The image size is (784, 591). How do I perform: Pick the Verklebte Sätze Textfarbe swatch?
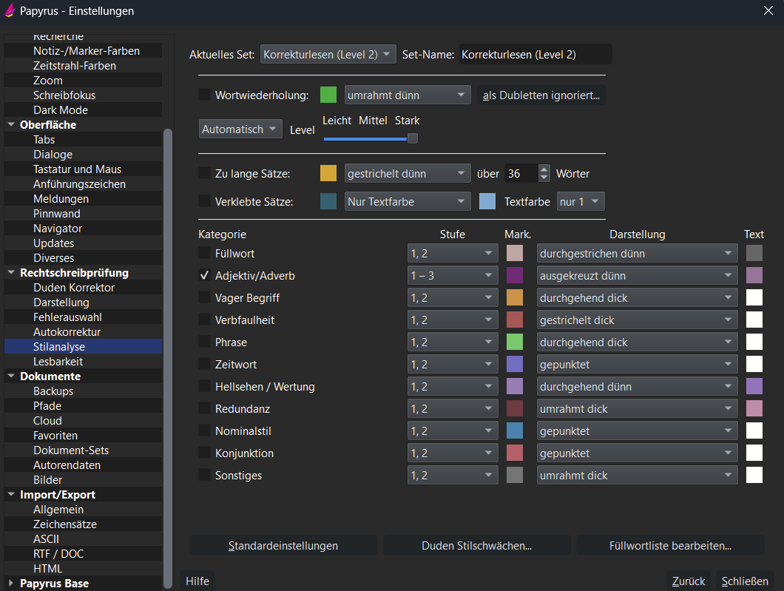[487, 201]
